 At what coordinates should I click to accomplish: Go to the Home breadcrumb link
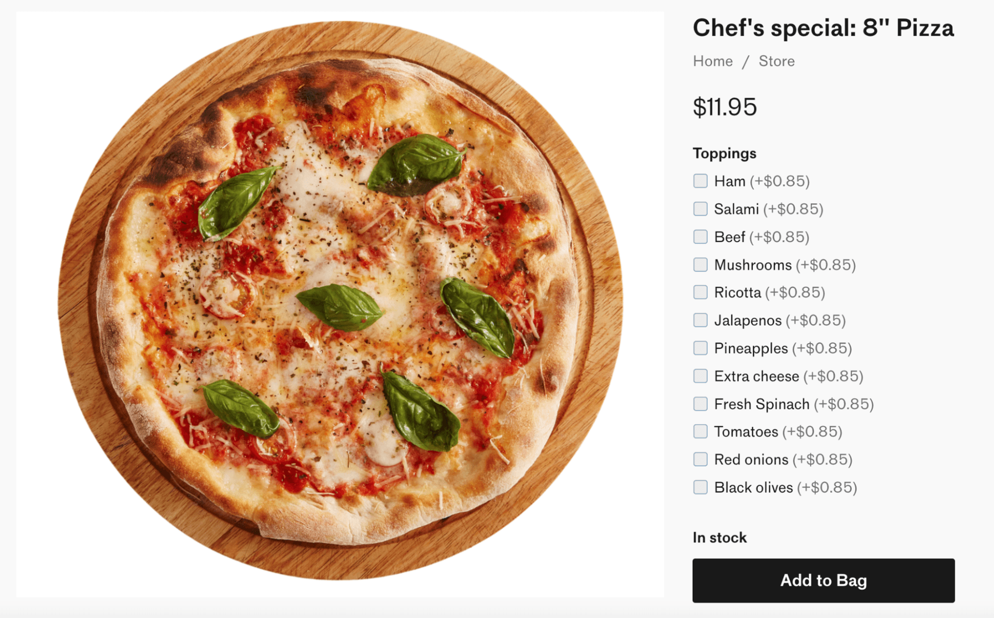713,61
